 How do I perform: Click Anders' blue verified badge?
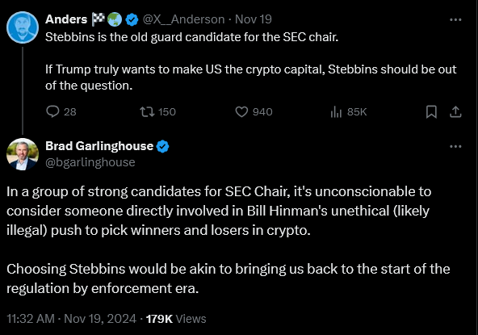132,20
